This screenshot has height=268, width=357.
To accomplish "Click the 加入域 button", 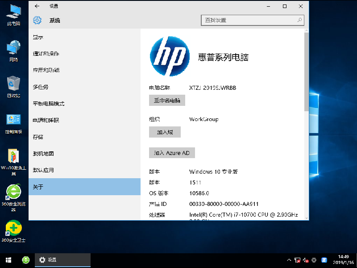I will pos(165,132).
